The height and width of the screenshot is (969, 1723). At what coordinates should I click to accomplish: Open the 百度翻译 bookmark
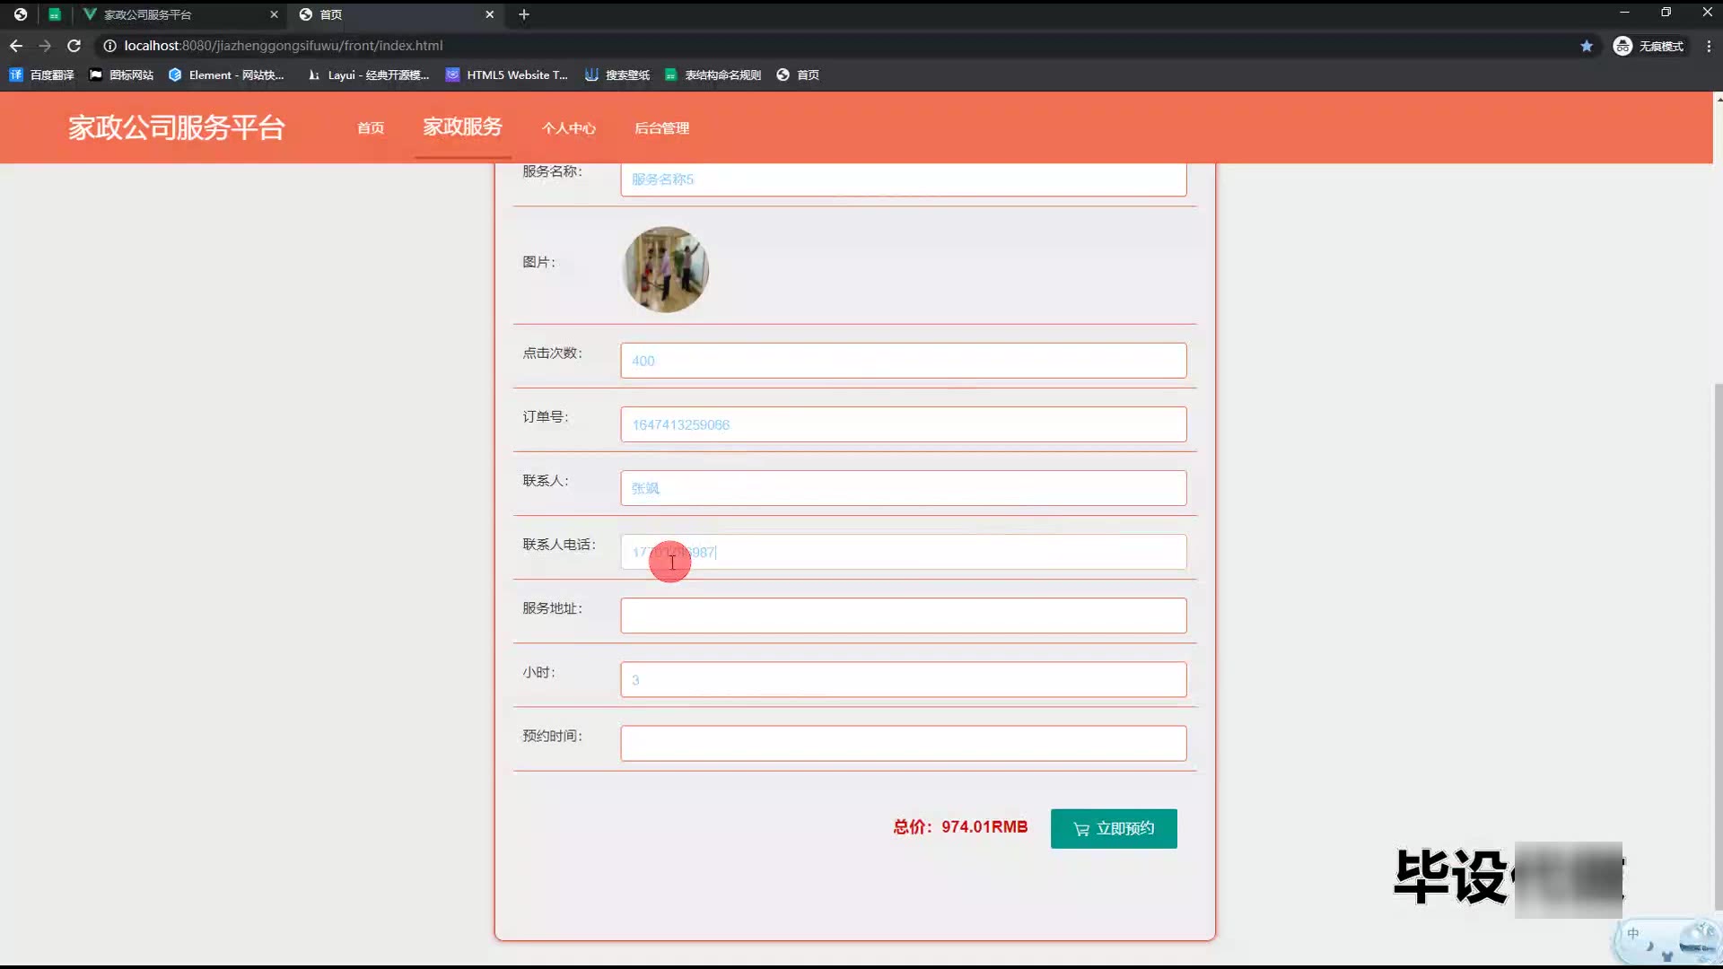point(42,75)
